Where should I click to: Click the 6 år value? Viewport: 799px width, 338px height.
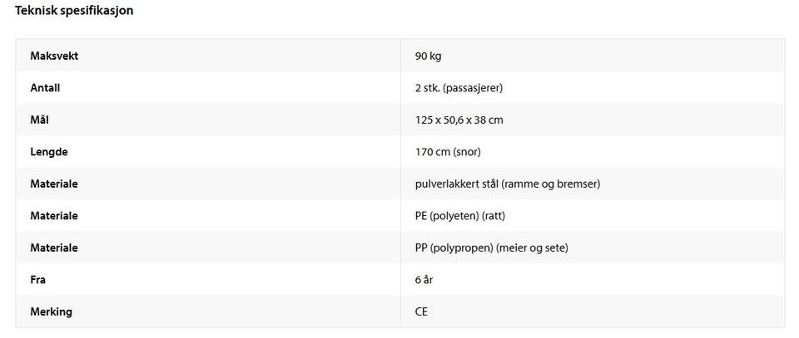click(424, 280)
